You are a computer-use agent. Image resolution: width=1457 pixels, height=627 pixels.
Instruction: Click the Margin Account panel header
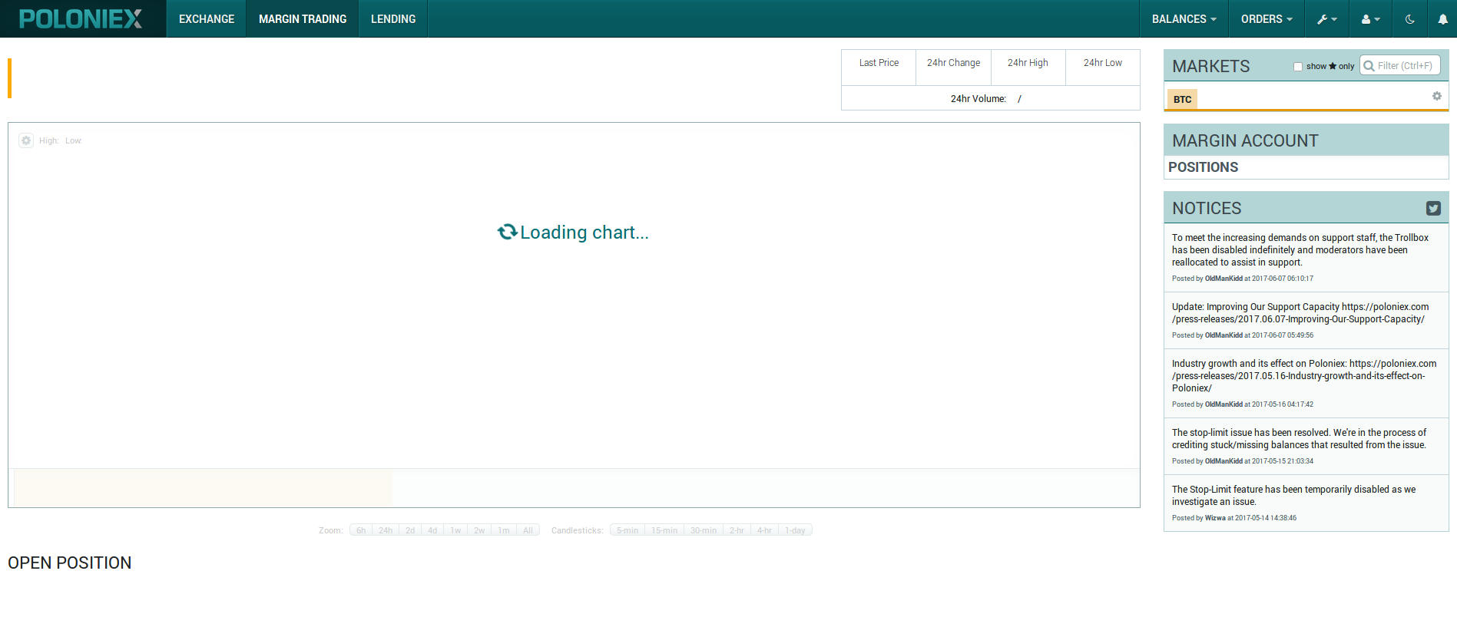point(1306,140)
